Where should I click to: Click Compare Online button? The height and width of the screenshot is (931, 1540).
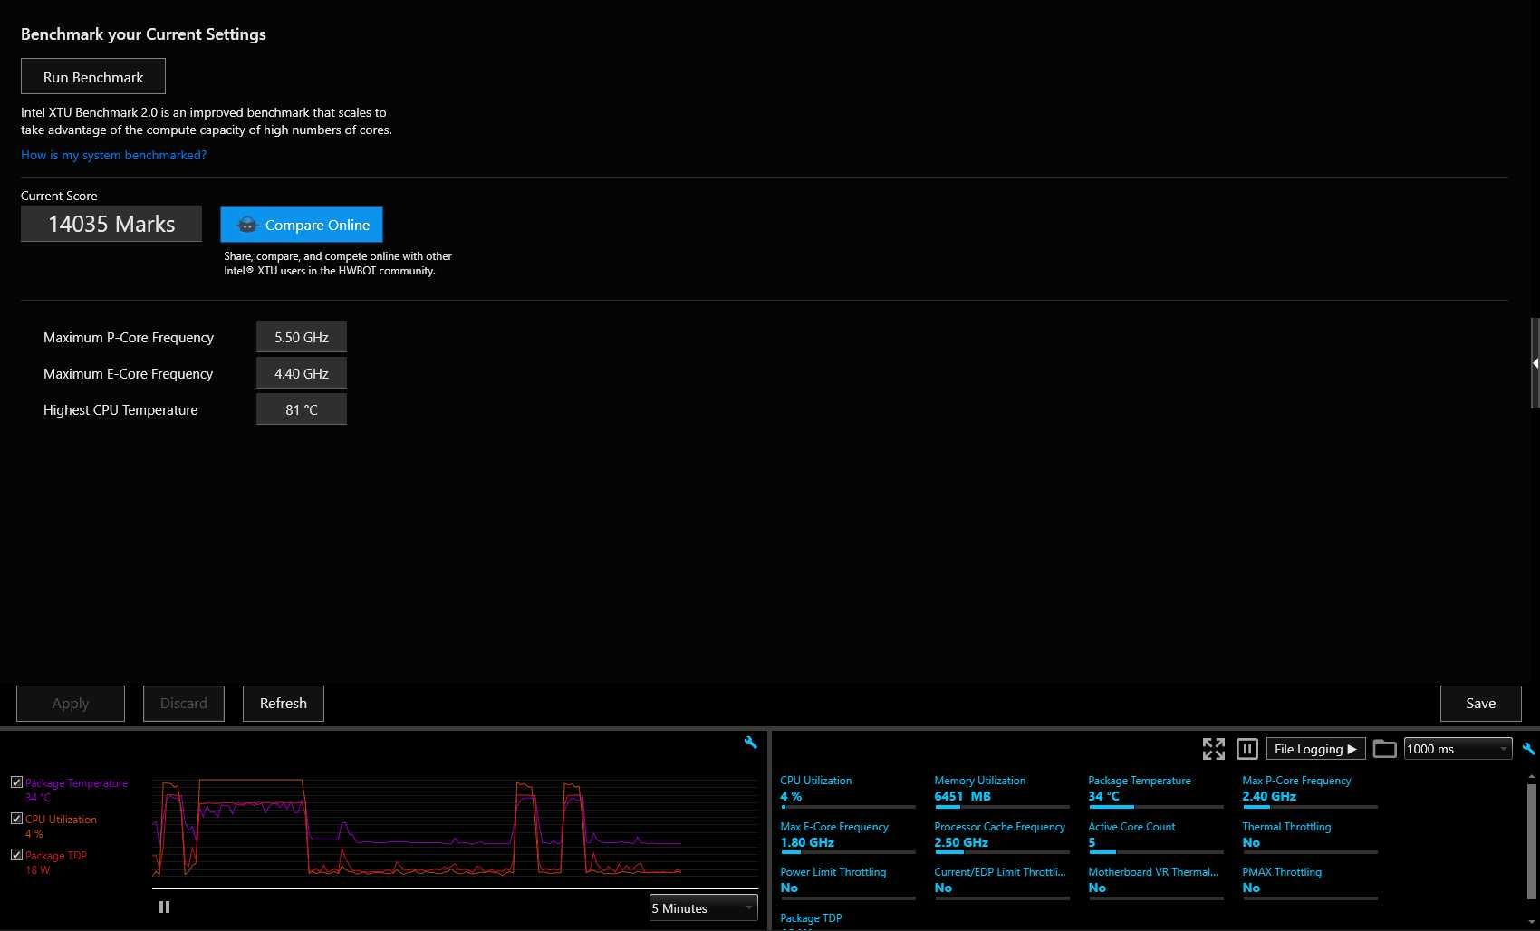click(302, 225)
